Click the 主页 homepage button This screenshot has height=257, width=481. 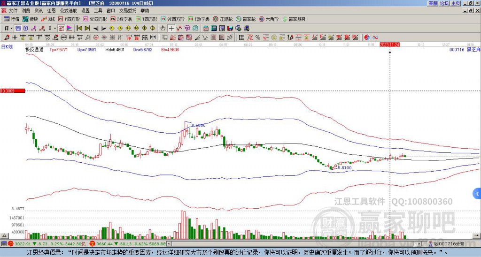coord(456,3)
